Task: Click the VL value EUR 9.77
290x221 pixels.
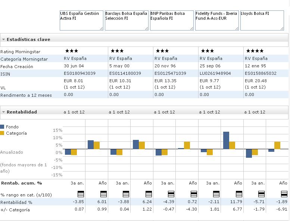Action: (x=209, y=81)
